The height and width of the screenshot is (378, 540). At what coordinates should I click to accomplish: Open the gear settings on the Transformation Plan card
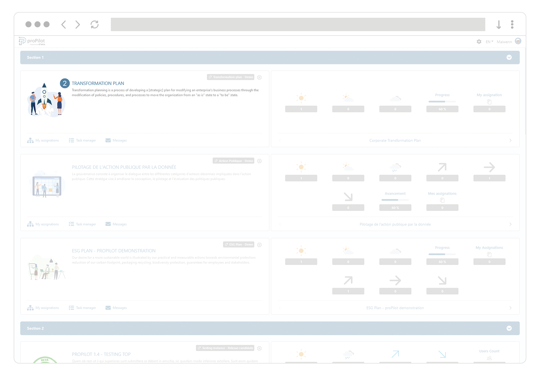[259, 77]
